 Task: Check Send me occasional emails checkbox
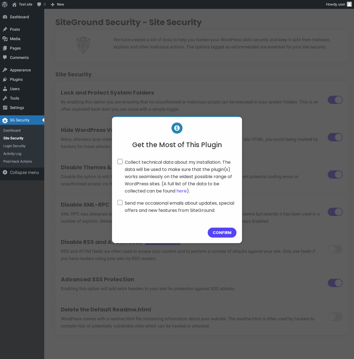click(x=120, y=202)
